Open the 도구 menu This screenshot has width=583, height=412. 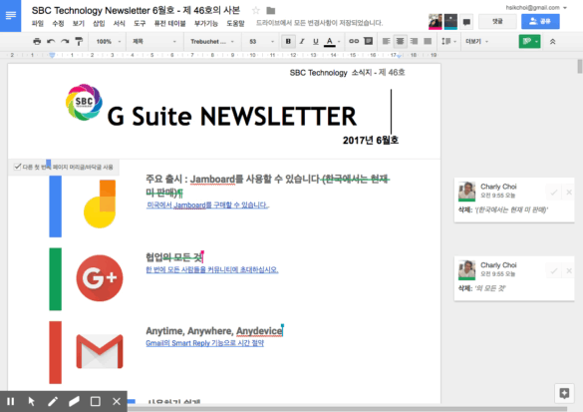(140, 24)
